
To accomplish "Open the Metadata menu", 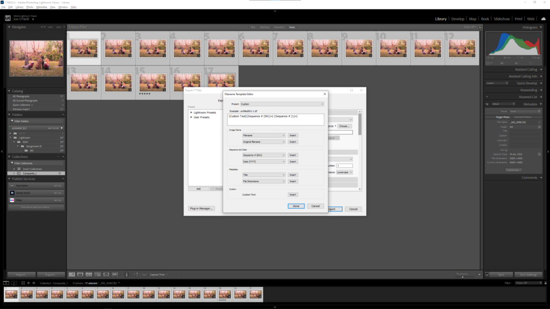I will pyautogui.click(x=41, y=7).
